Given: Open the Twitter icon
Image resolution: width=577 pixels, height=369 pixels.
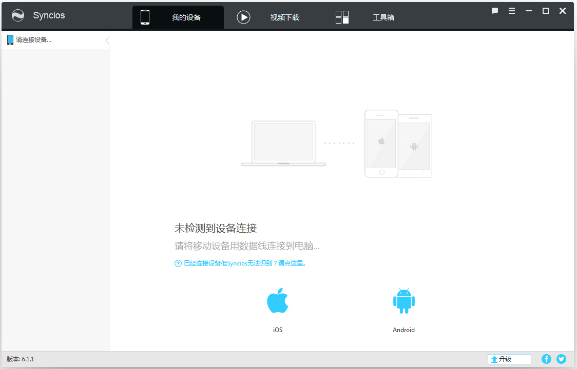Looking at the screenshot, I should coord(561,359).
